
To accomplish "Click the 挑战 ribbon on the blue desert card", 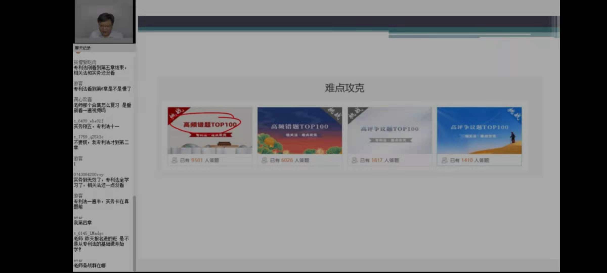I will point(514,113).
